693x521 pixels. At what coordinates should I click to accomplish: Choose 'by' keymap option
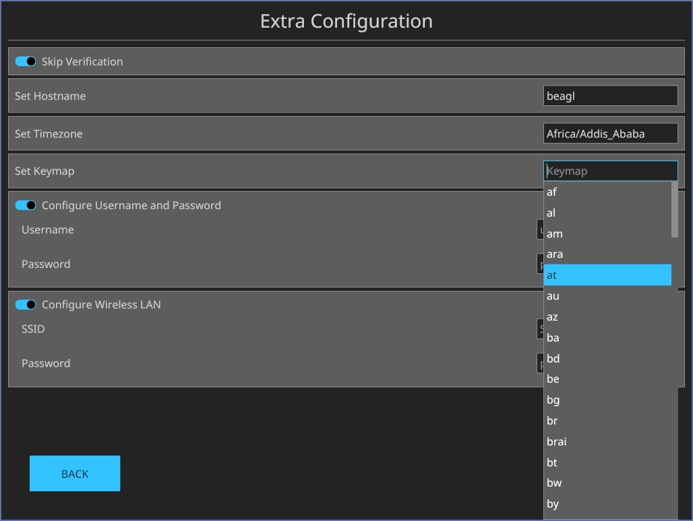point(607,503)
